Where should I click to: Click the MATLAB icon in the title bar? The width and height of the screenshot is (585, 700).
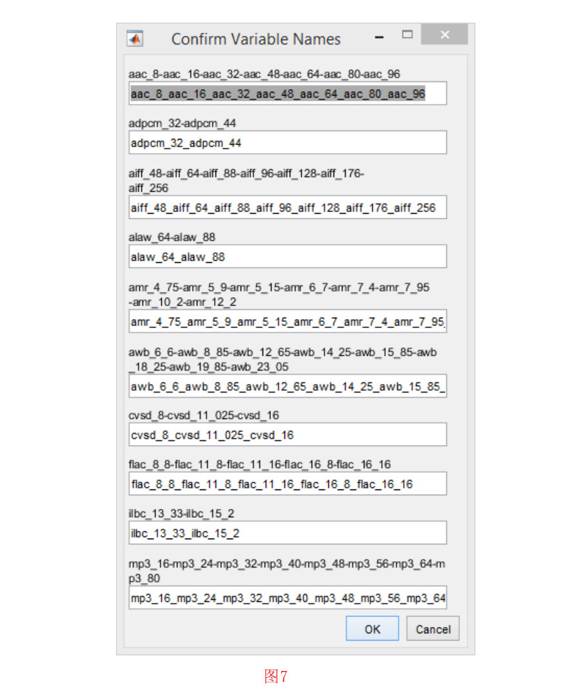135,39
